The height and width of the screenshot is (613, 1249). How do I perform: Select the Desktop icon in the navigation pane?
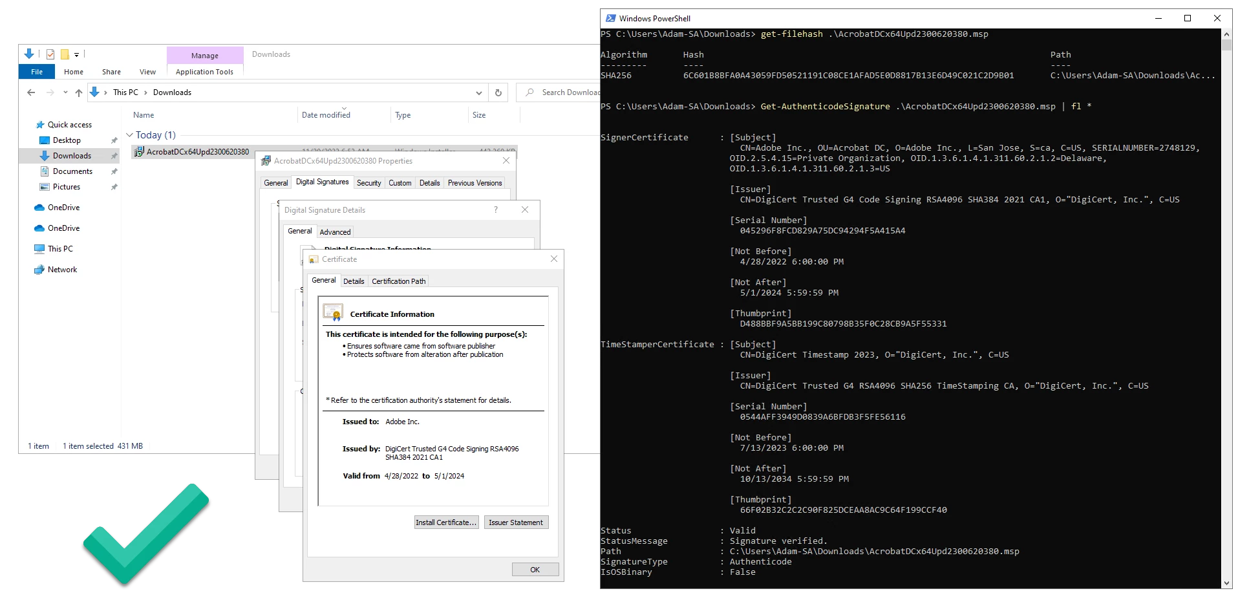coord(45,140)
